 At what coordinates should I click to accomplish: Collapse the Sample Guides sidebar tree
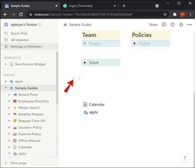[x=6, y=88]
